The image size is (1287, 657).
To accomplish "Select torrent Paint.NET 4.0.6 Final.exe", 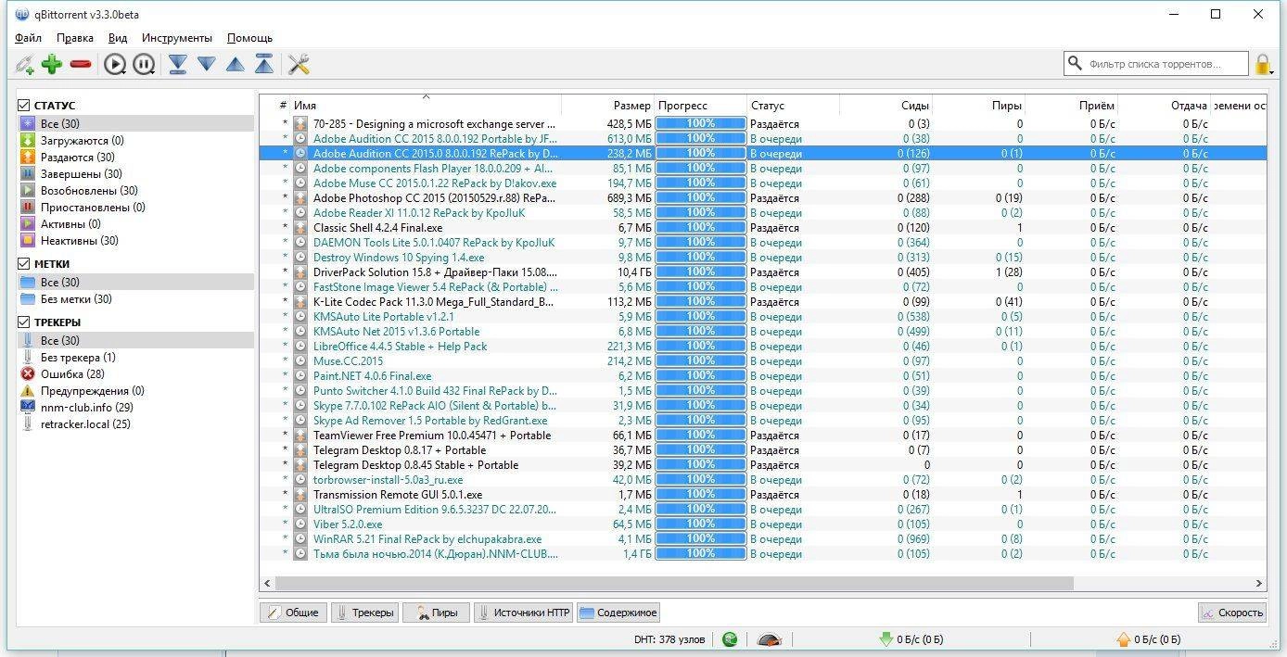I will pos(372,375).
